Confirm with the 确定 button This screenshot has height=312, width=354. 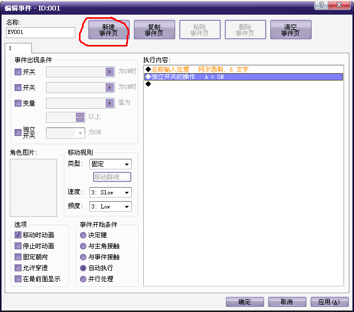245,302
